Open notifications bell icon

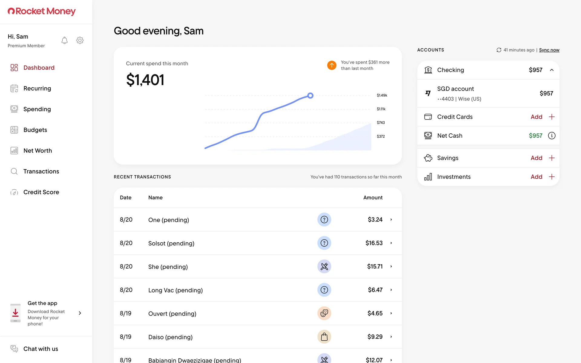(64, 40)
